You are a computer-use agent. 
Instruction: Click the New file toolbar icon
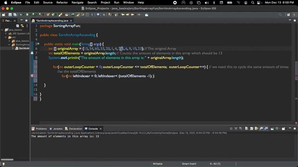coord(4,15)
